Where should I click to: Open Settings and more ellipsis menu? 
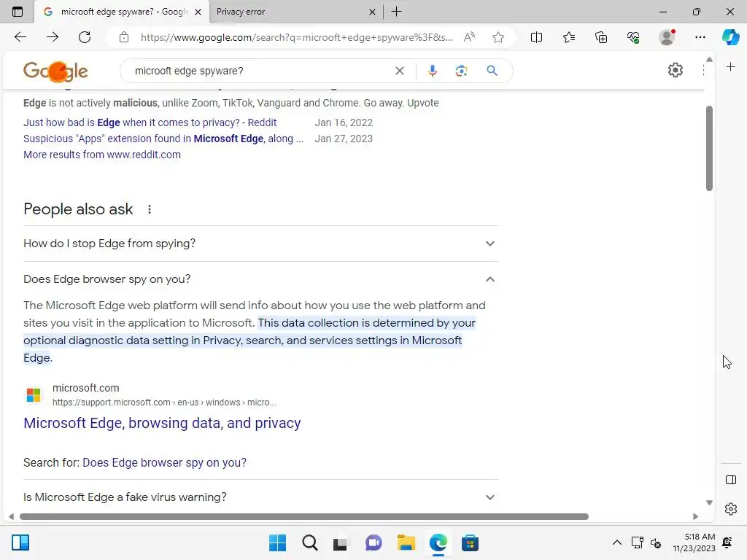700,37
